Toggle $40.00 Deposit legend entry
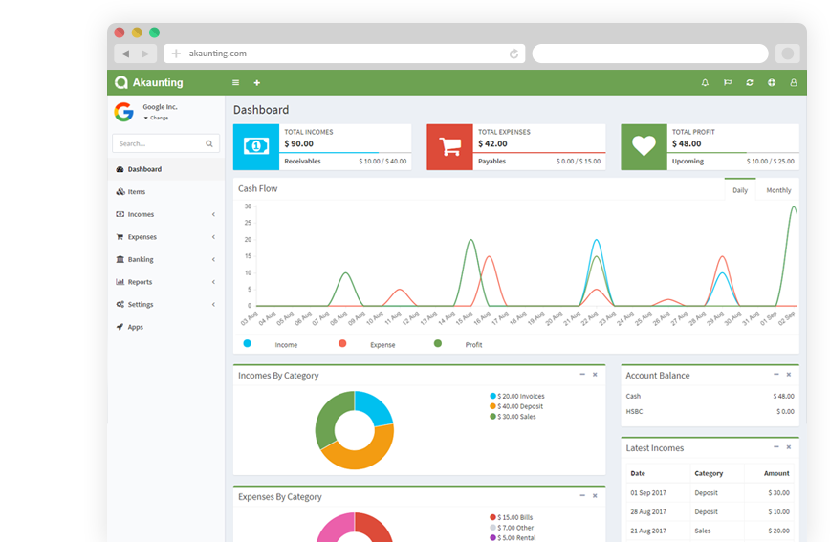This screenshot has height=542, width=830. pos(516,406)
